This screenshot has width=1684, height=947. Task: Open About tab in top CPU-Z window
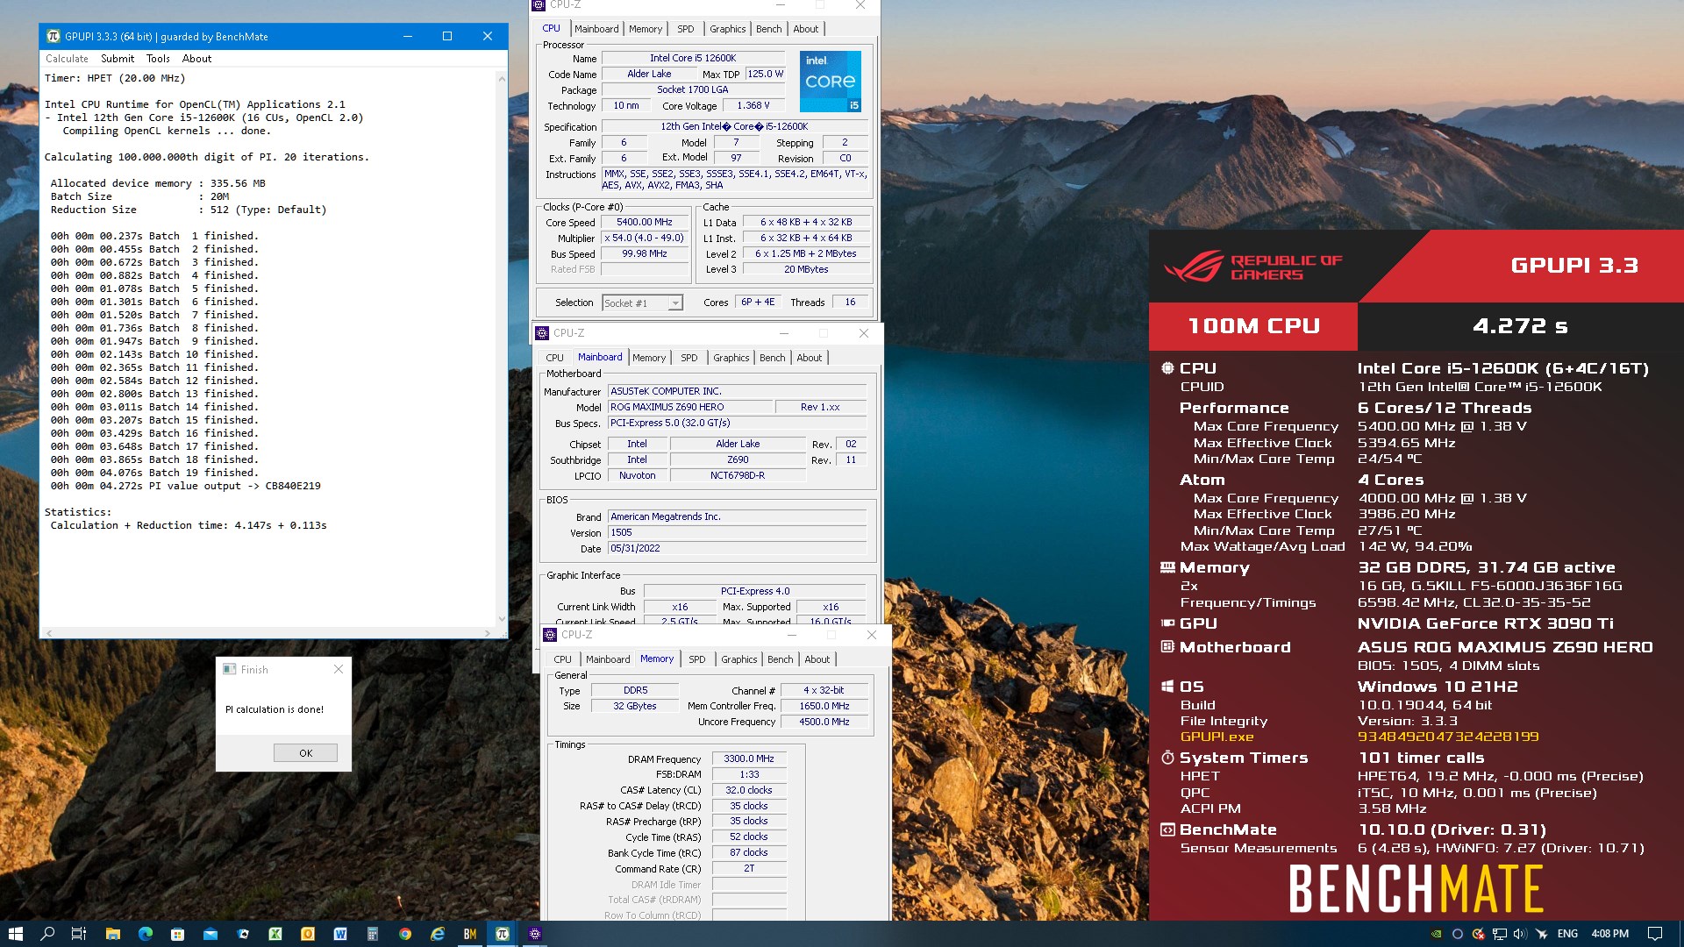coord(806,29)
